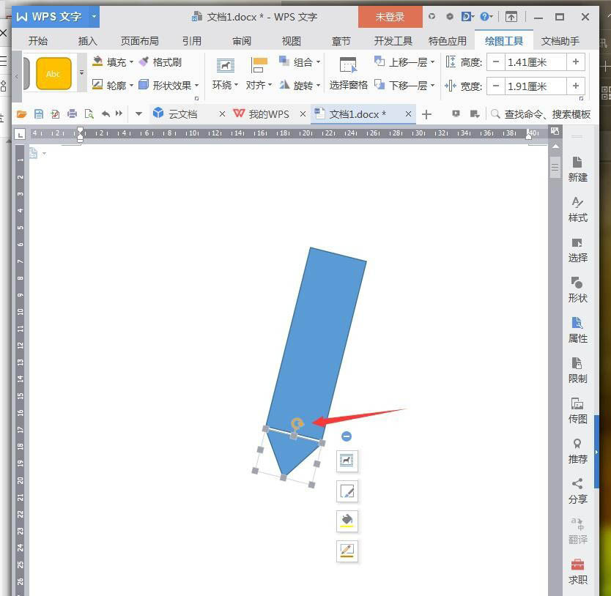Click the print icon in quick toolbar

point(72,114)
